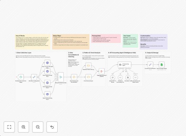Click the OpenAI GPT-4 Model sub-node
The image size is (186, 136).
coord(113,78)
